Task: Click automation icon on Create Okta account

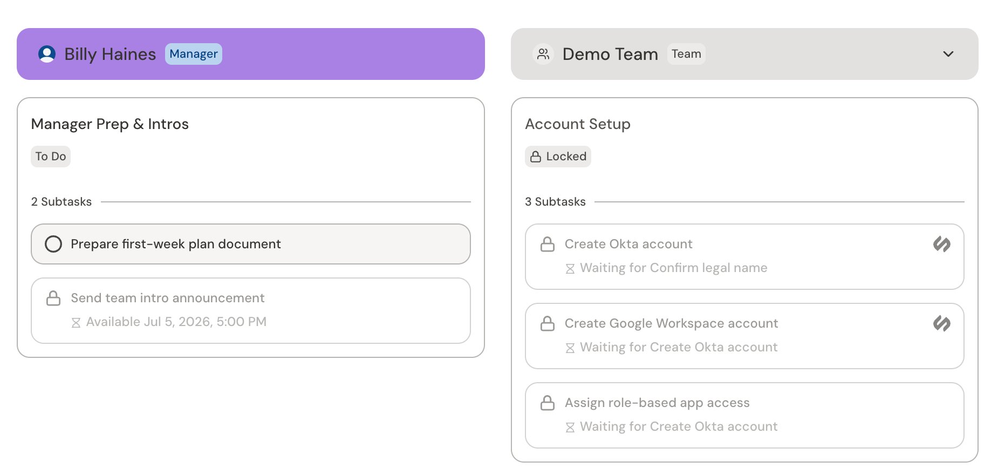Action: 942,244
